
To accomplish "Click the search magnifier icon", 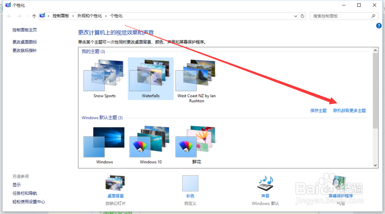I will [x=373, y=16].
